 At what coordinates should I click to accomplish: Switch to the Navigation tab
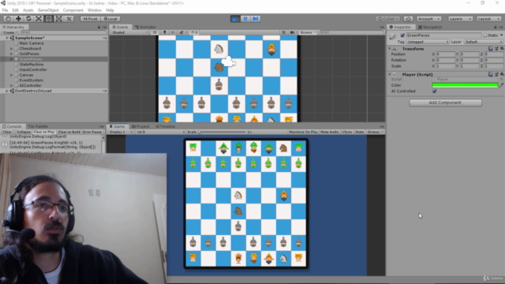click(430, 27)
